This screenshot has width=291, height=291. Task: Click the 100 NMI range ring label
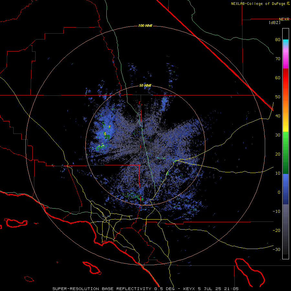145,26
